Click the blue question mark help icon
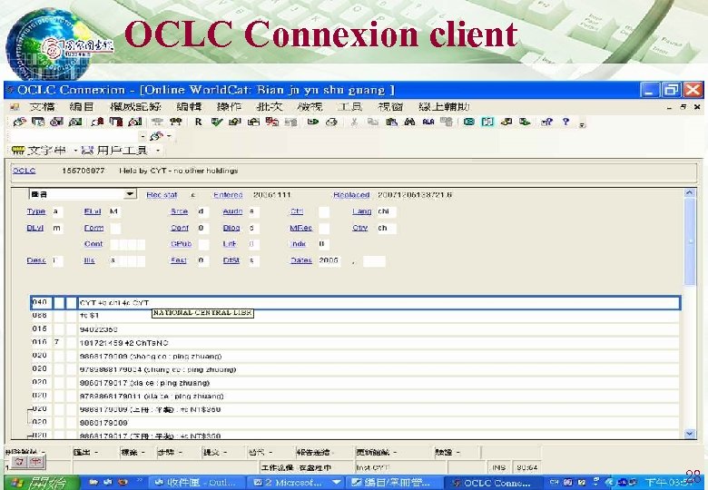Screen dimensions: 708x490 pos(565,122)
